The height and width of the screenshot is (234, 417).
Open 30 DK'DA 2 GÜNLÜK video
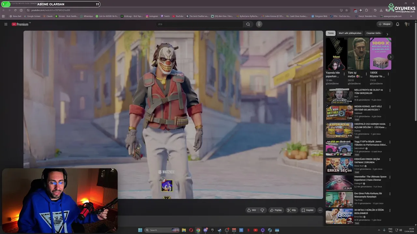pos(369,212)
